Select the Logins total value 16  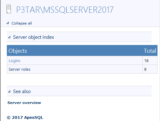(x=146, y=61)
